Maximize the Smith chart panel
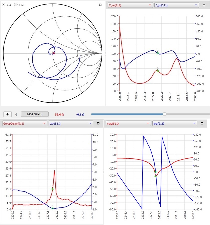This screenshot has width=210, height=225. click(100, 5)
